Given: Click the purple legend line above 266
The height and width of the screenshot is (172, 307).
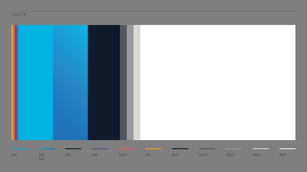Looking at the screenshot, I should tap(100, 149).
